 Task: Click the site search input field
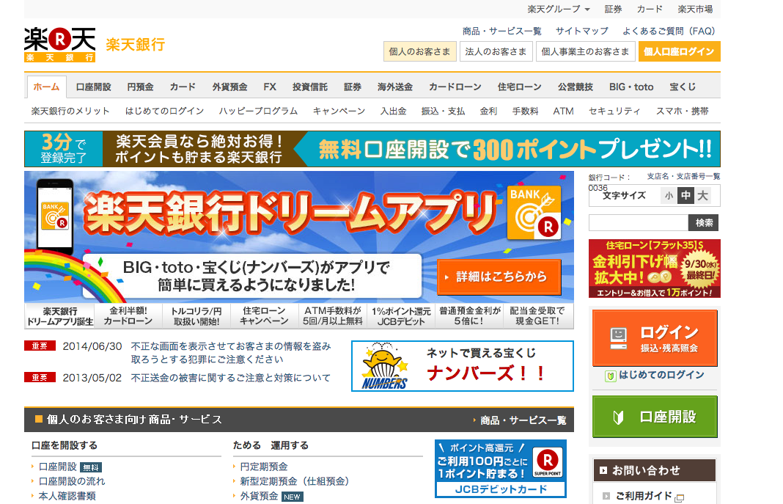pyautogui.click(x=639, y=223)
